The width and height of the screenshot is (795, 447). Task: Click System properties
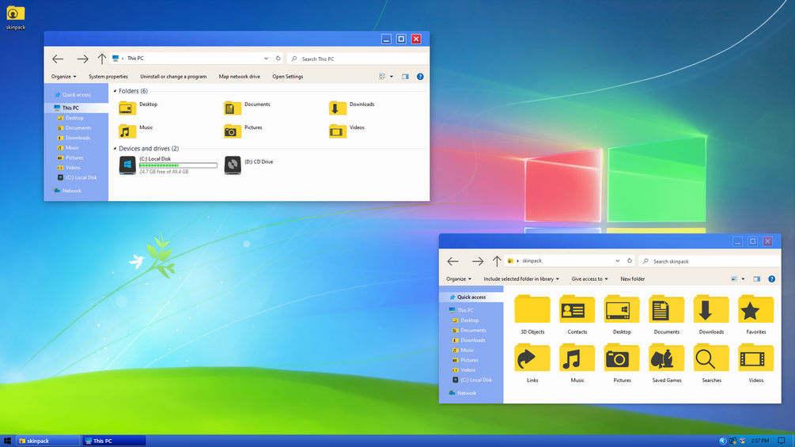(108, 77)
